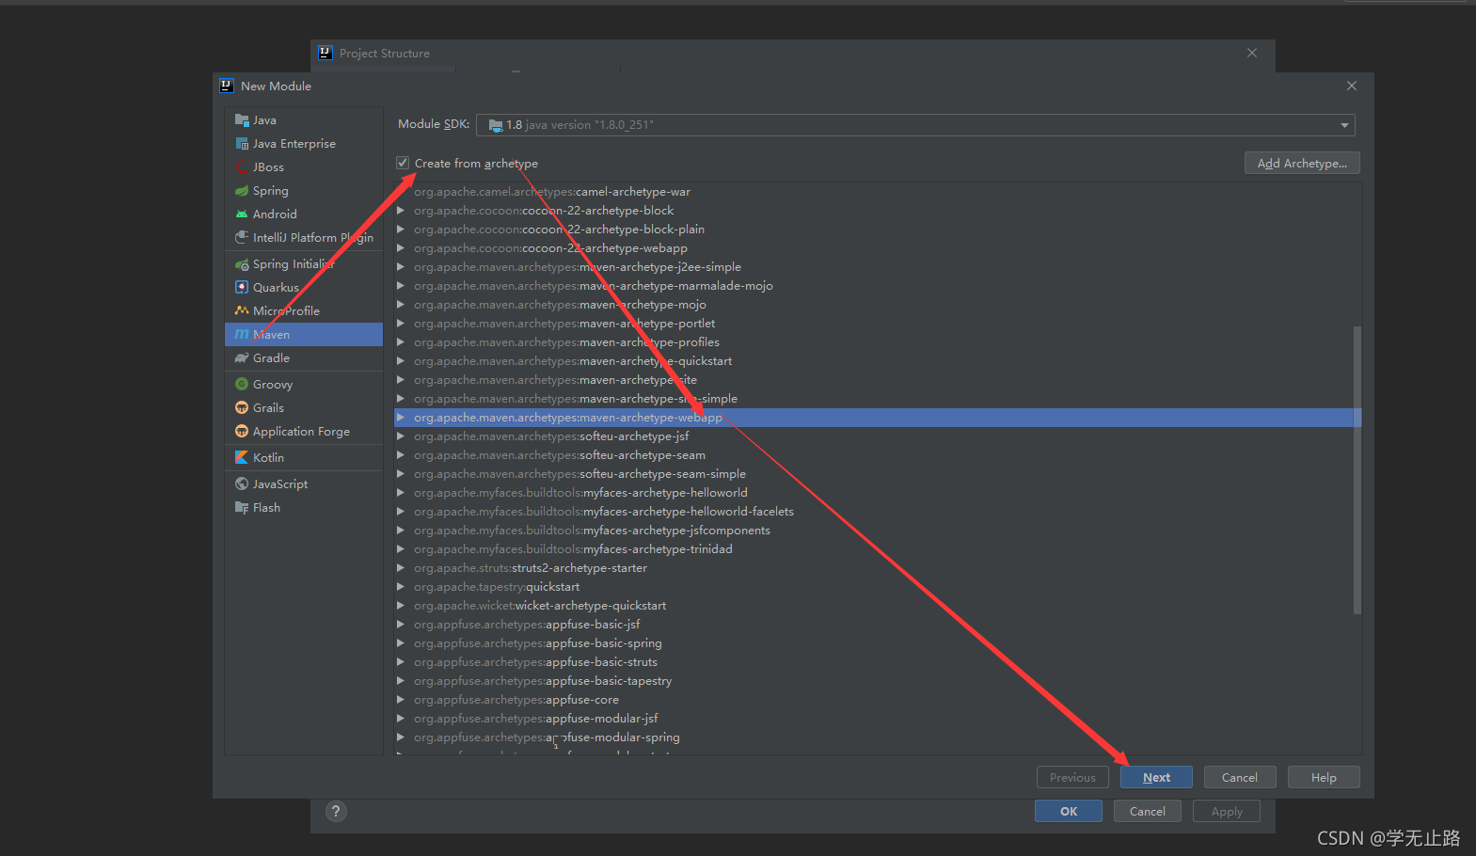Image resolution: width=1476 pixels, height=856 pixels.
Task: Choose the Android robot icon
Action: [x=242, y=214]
